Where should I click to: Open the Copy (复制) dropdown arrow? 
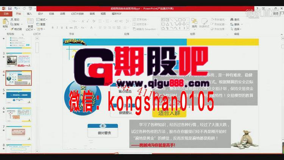coord(22,24)
